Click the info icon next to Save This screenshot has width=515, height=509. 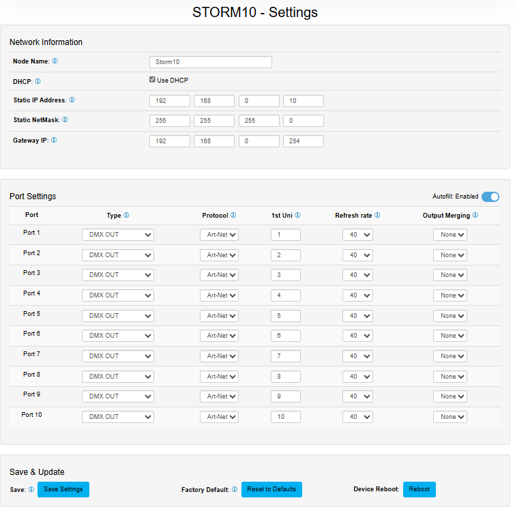point(31,489)
